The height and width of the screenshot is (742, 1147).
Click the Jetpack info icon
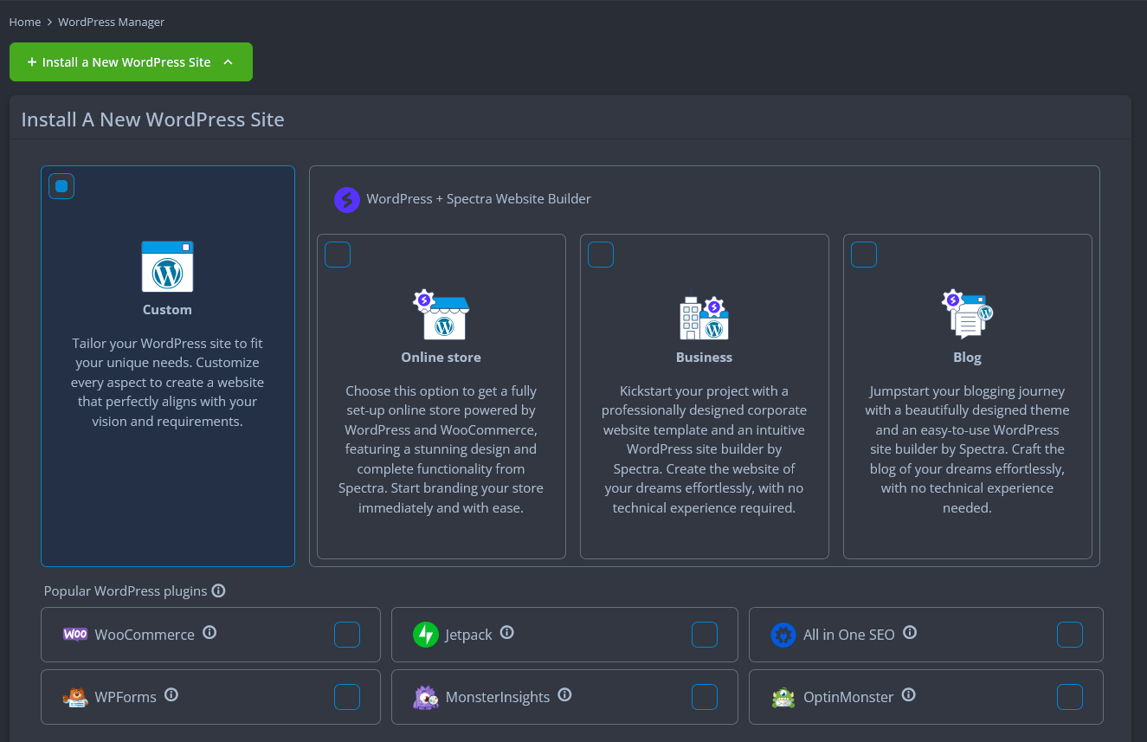coord(507,633)
